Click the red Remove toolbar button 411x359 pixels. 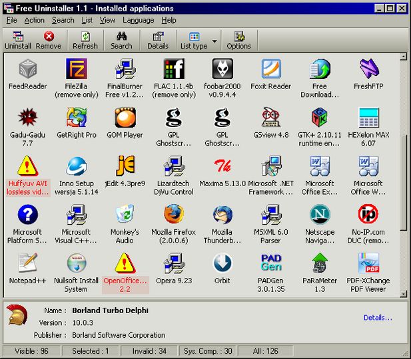coord(49,41)
